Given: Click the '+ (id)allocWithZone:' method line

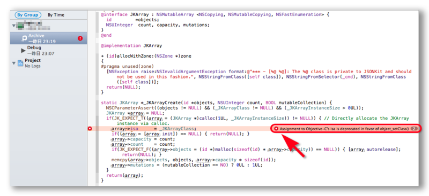Looking at the screenshot, I should pyautogui.click(x=146, y=56).
